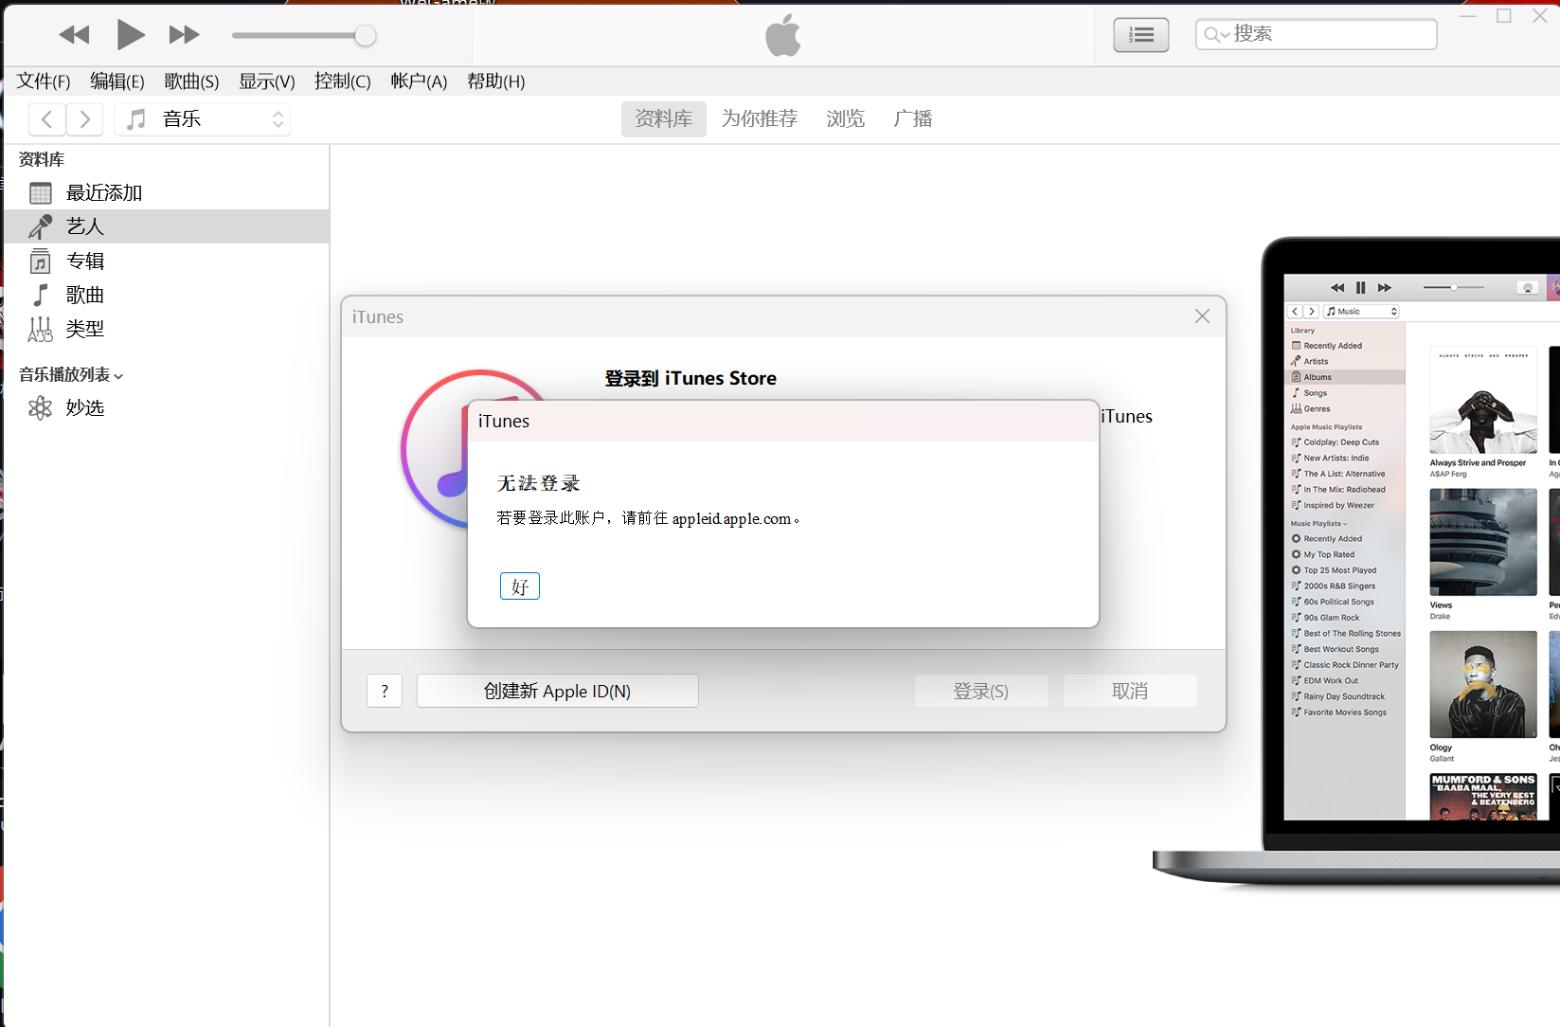The height and width of the screenshot is (1027, 1560).
Task: Select 妙选 playlist in the sidebar
Action: 167,408
